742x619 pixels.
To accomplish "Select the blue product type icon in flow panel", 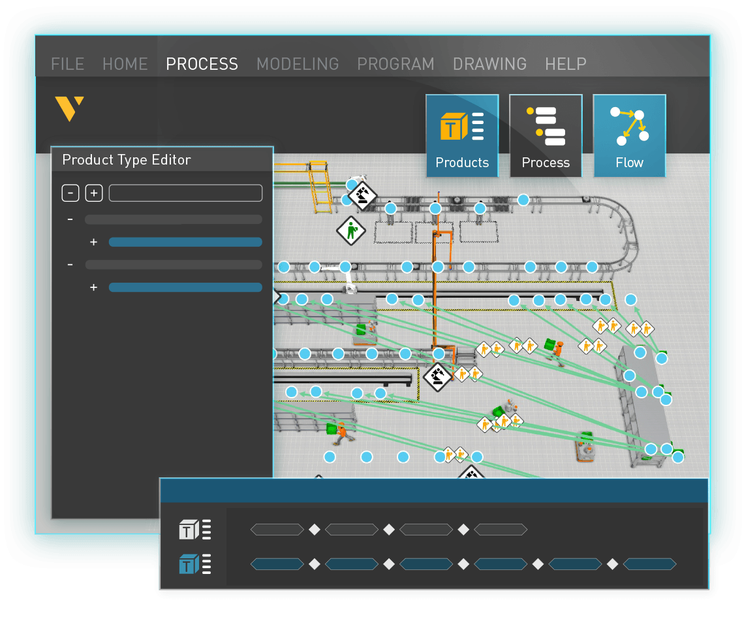I will click(x=195, y=564).
